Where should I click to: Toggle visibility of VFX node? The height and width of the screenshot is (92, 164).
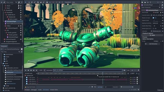[x=21, y=30]
